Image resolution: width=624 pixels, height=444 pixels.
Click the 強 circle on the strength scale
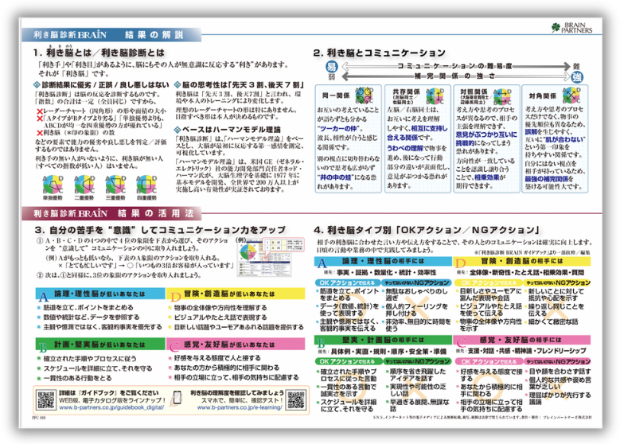tap(576, 76)
